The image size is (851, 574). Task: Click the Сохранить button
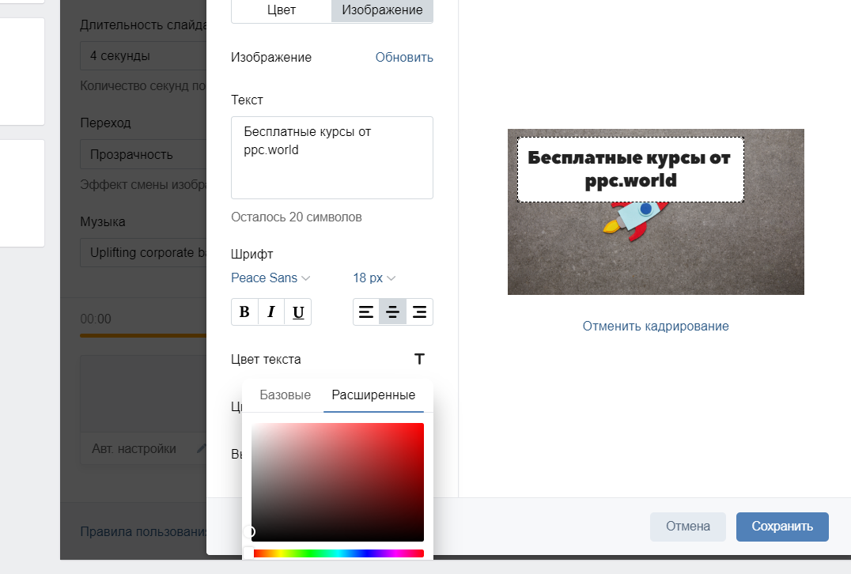tap(782, 527)
